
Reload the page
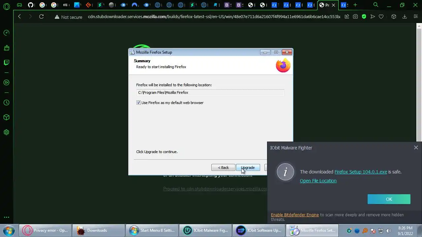(x=41, y=16)
